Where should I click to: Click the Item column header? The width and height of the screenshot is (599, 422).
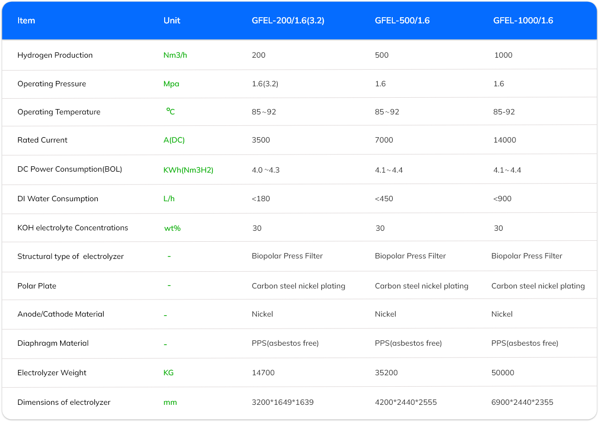click(x=26, y=21)
